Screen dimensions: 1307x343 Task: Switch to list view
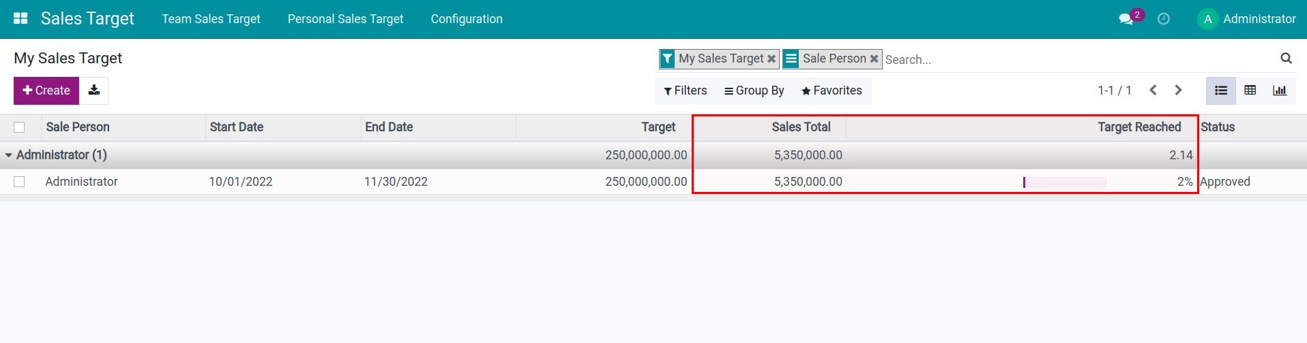click(1221, 91)
